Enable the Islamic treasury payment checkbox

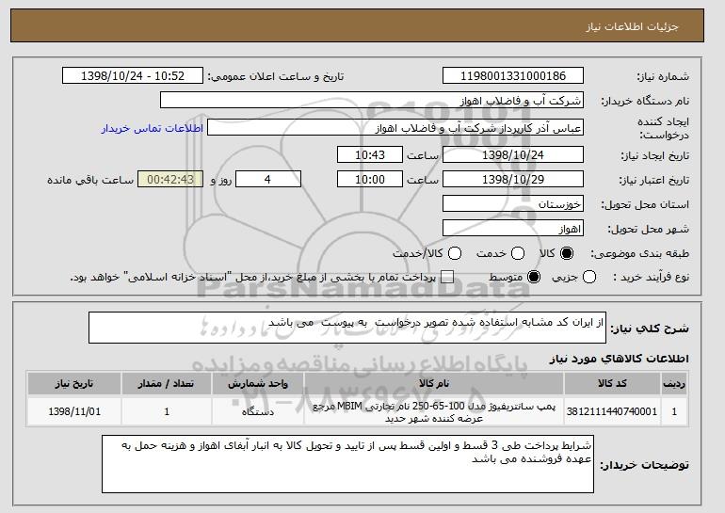[447, 277]
